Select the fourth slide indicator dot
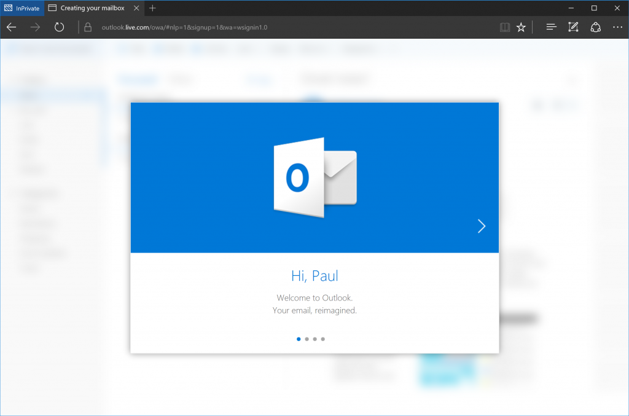The height and width of the screenshot is (416, 629). [x=323, y=339]
